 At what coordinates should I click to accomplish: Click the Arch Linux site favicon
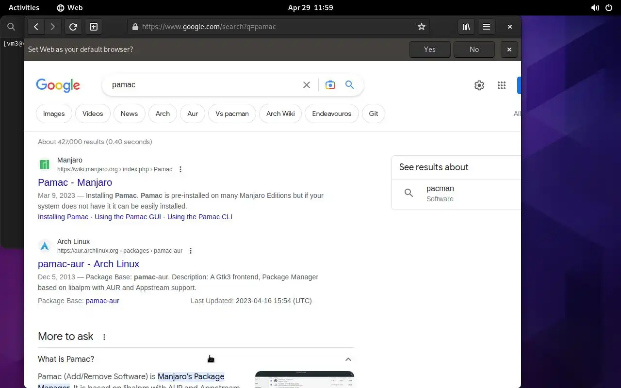tap(45, 246)
